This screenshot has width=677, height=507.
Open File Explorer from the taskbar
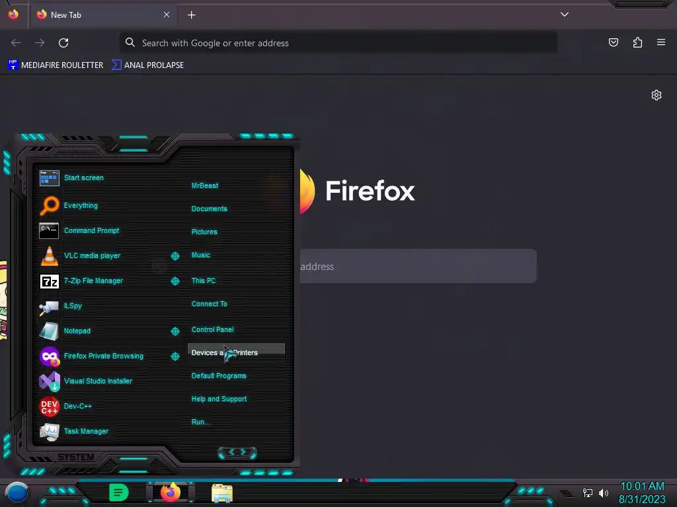222,493
